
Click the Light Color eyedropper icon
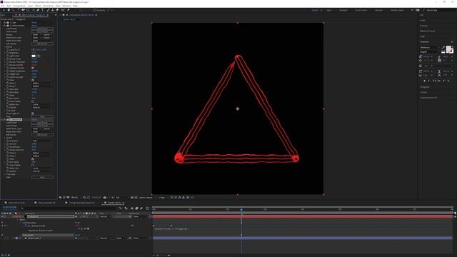[x=39, y=56]
